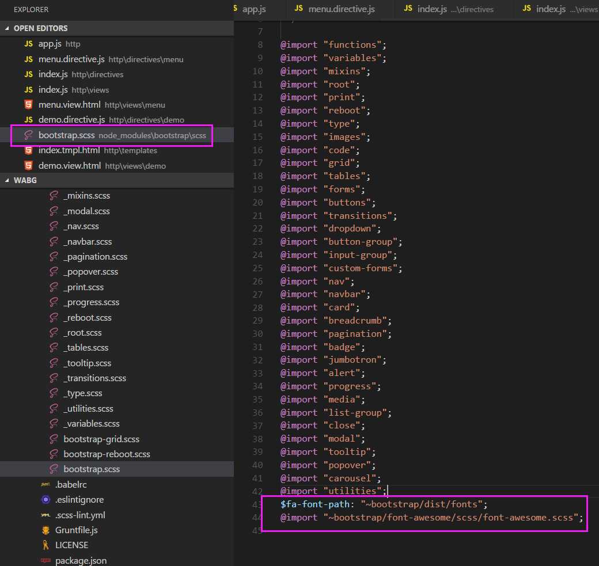This screenshot has width=599, height=566.
Task: Click the npm icon beside package.json
Action: [x=46, y=560]
